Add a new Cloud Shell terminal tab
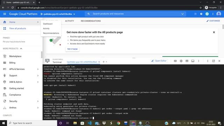This screenshot has height=126, width=224. pos(104,62)
